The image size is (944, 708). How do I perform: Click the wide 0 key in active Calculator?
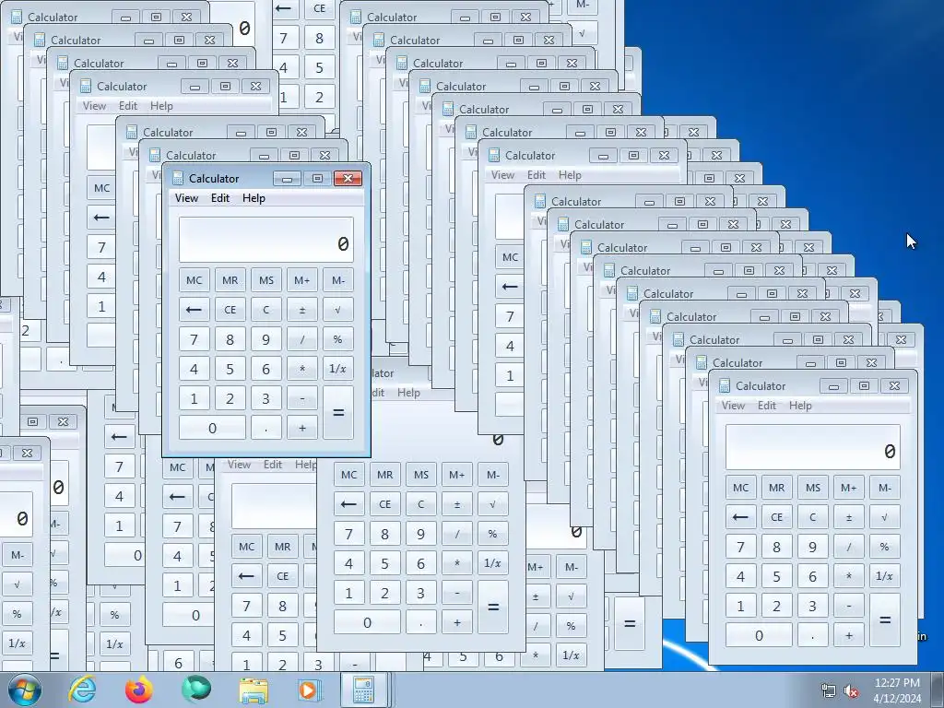pos(212,428)
